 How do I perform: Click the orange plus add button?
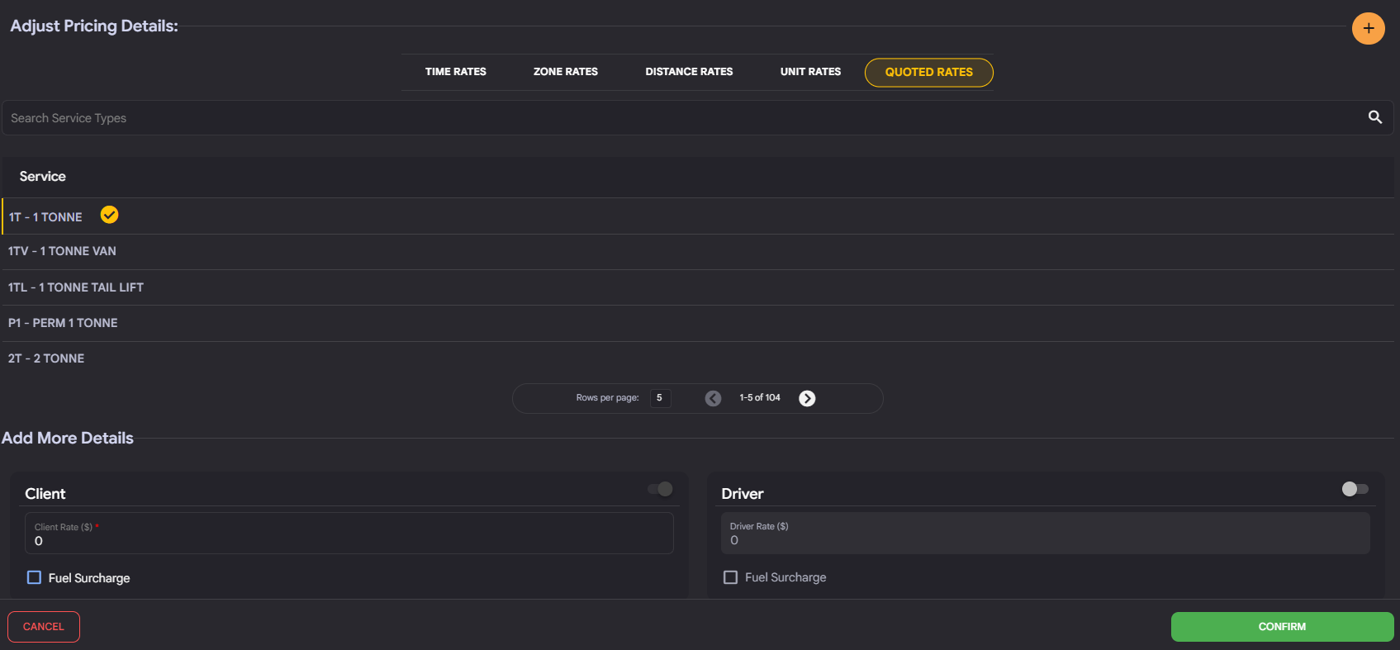(1368, 28)
